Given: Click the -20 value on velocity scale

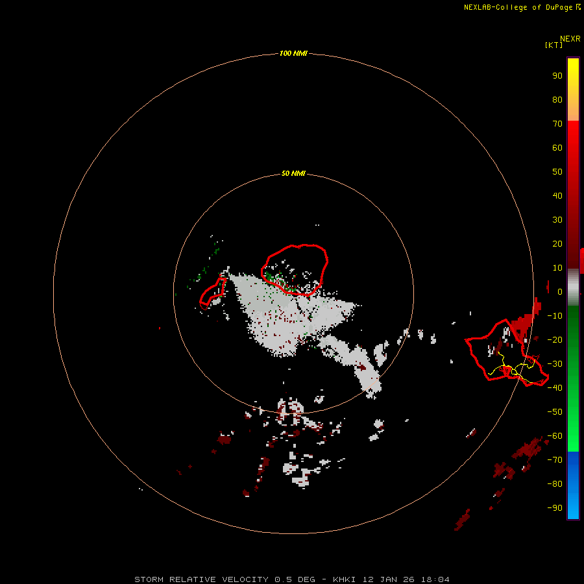Looking at the screenshot, I should tap(555, 339).
